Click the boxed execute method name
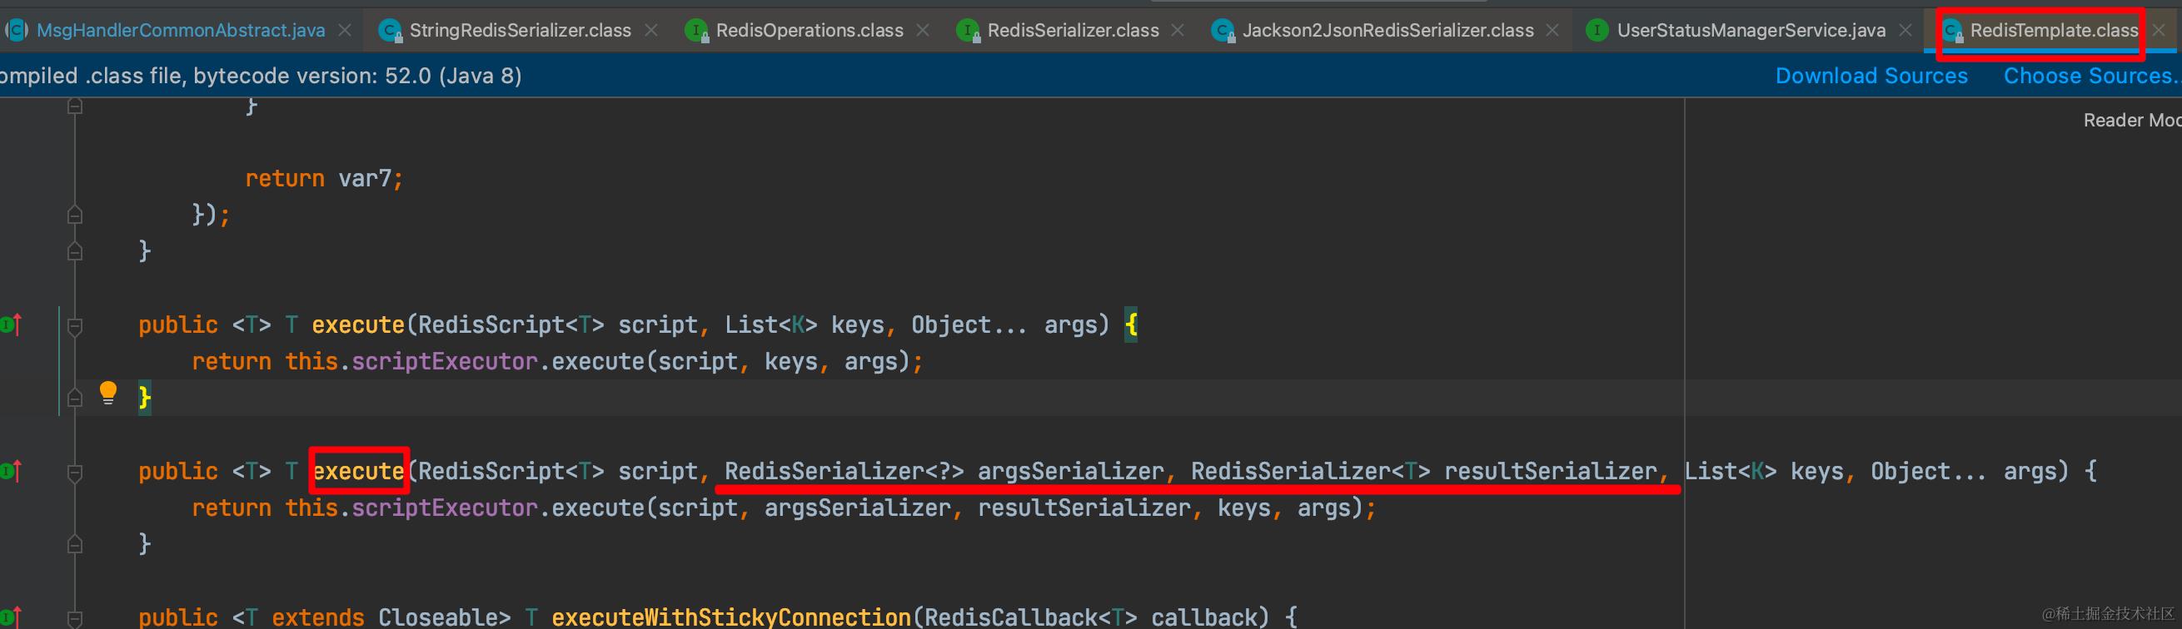 pyautogui.click(x=358, y=472)
